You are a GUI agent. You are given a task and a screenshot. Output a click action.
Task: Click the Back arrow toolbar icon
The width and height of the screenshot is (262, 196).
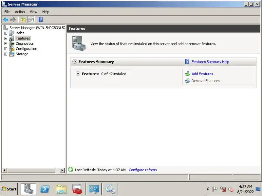(6, 20)
